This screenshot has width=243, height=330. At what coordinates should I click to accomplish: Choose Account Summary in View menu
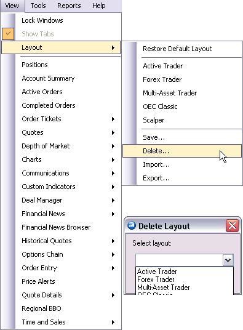pyautogui.click(x=61, y=78)
